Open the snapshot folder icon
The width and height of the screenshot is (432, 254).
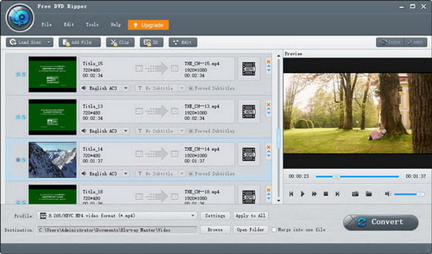pyautogui.click(x=368, y=194)
